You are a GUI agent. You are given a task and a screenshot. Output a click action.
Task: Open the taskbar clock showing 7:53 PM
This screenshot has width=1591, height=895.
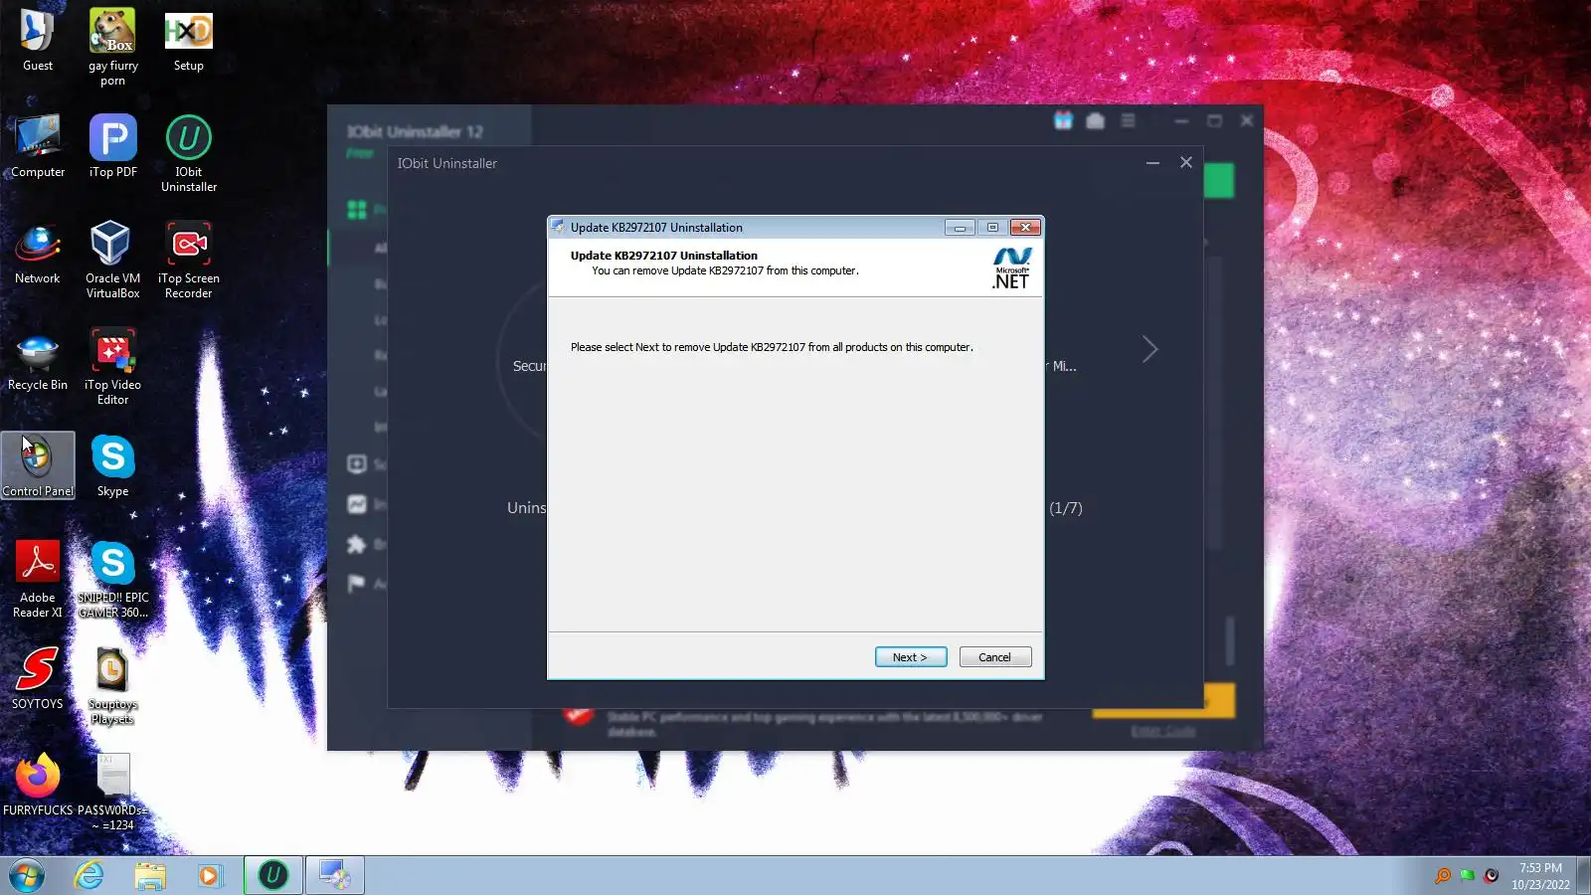tap(1540, 876)
